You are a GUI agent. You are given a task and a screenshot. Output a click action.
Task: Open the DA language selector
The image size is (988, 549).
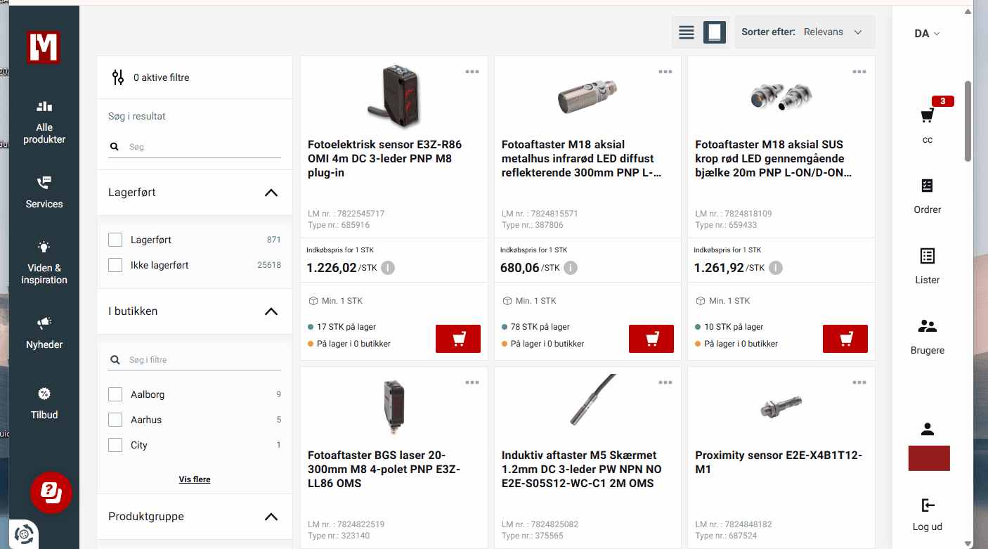[927, 34]
